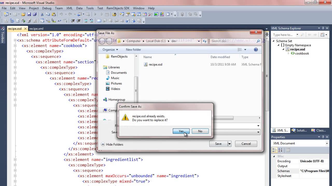332x186 pixels.
Task: Select Homegroup in navigation pane
Action: click(x=114, y=99)
